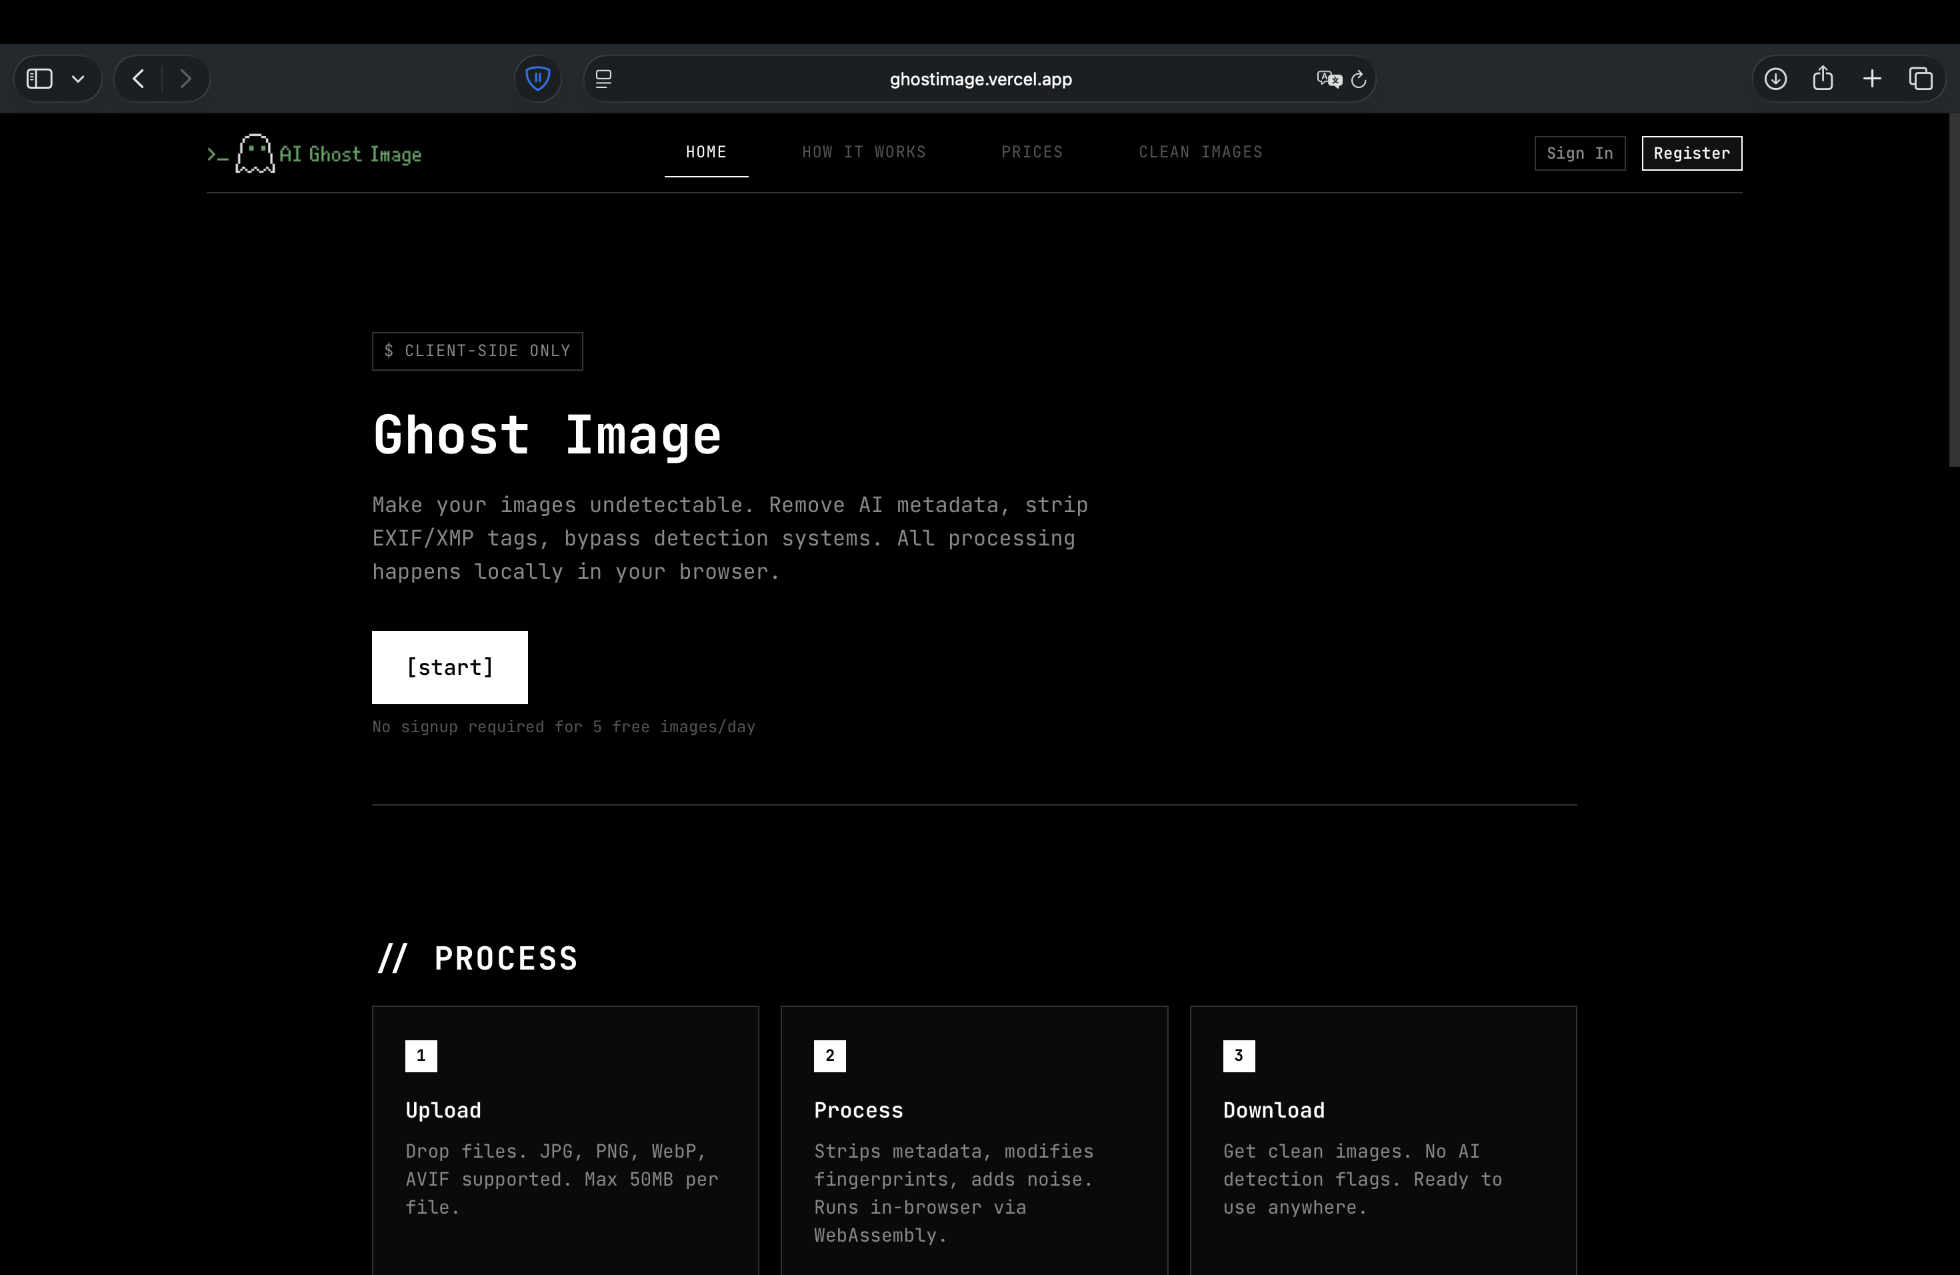Open the website view settings icon
This screenshot has width=1960, height=1275.
tap(603, 78)
